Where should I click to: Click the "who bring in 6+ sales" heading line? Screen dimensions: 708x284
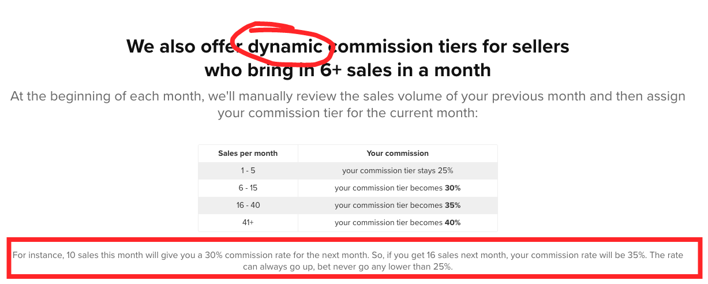click(x=348, y=70)
